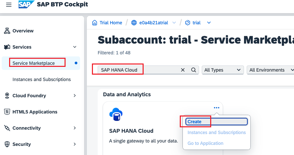Screen dimensions: 294x155
Task: Click the Overview hierarchy icon
Action: coord(7,31)
